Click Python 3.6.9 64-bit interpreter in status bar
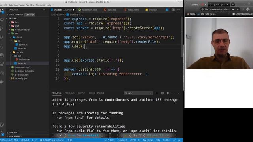This screenshot has height=142, width=253. 9,140
